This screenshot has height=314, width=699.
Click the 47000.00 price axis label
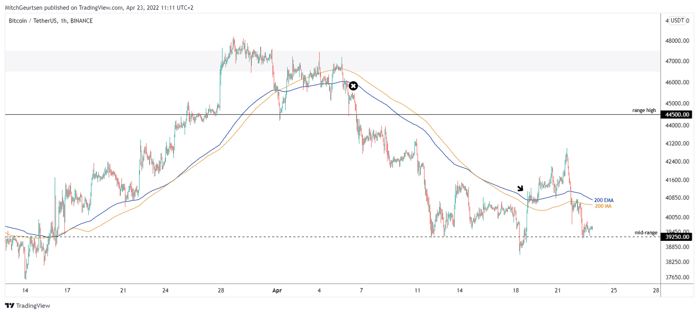coord(677,61)
